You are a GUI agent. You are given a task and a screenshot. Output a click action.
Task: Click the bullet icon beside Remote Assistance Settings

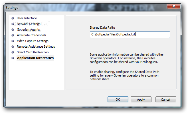[13, 47]
